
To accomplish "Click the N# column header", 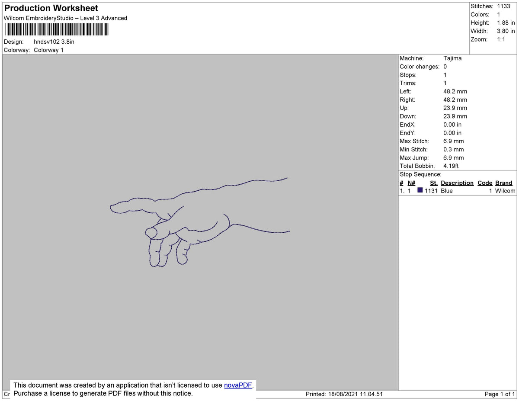I will tap(410, 183).
